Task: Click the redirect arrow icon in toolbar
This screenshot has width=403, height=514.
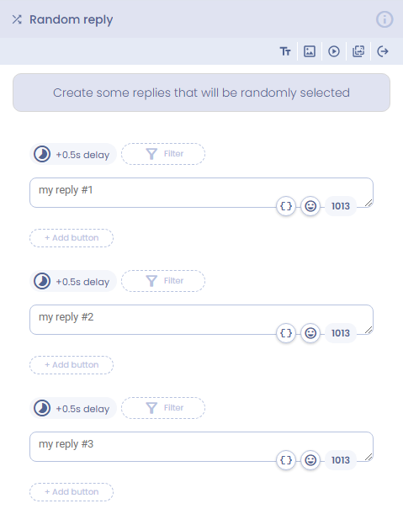Action: click(x=383, y=51)
